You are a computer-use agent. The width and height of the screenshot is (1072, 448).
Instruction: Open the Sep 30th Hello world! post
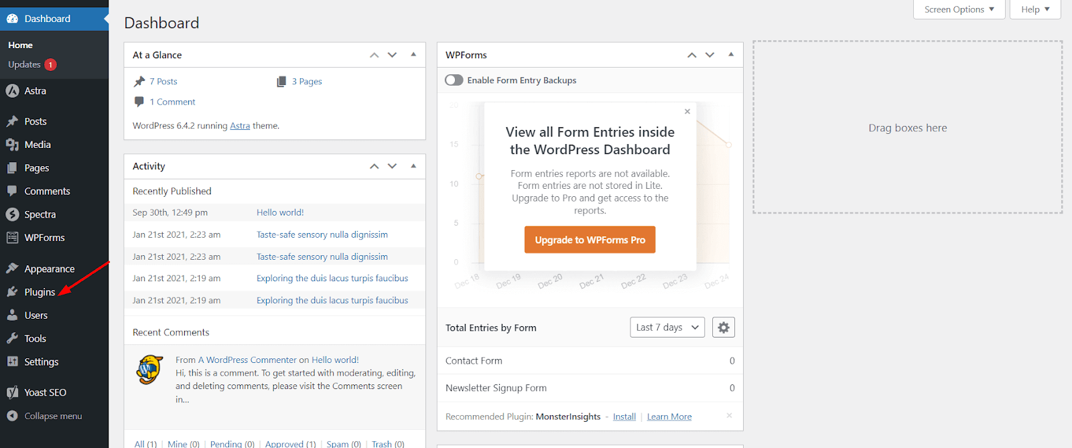(x=280, y=212)
